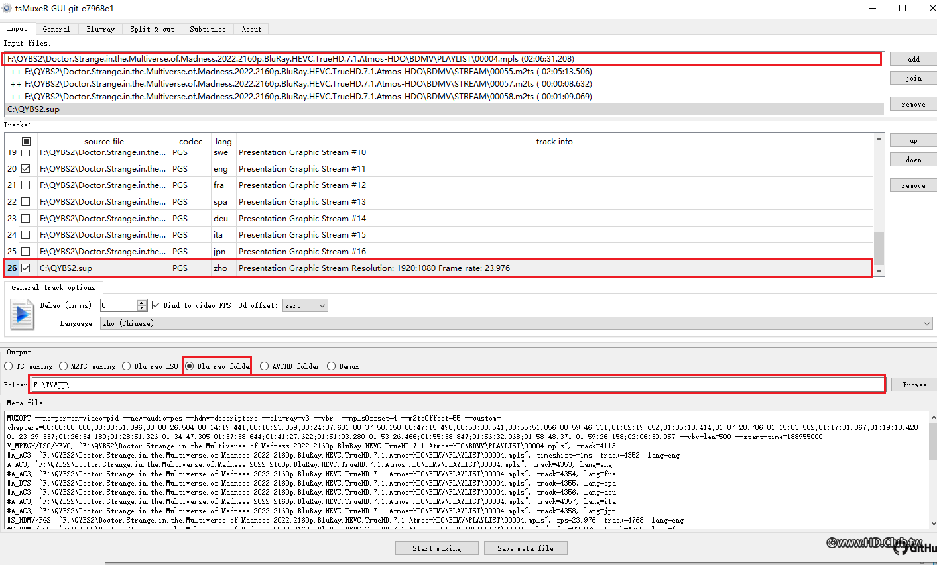Image resolution: width=937 pixels, height=565 pixels.
Task: Click the tracks list scrollbar thumb
Action: point(879,248)
